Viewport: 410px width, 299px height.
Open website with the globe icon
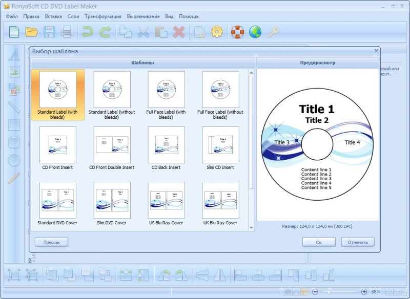[255, 32]
